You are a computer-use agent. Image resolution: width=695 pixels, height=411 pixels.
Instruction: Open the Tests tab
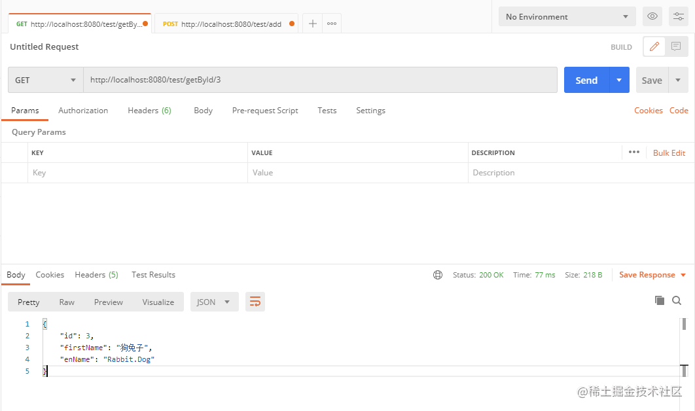(327, 111)
